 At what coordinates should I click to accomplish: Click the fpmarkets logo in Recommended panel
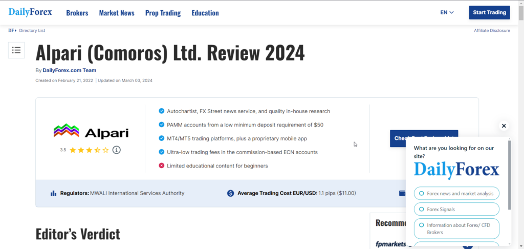pos(390,244)
